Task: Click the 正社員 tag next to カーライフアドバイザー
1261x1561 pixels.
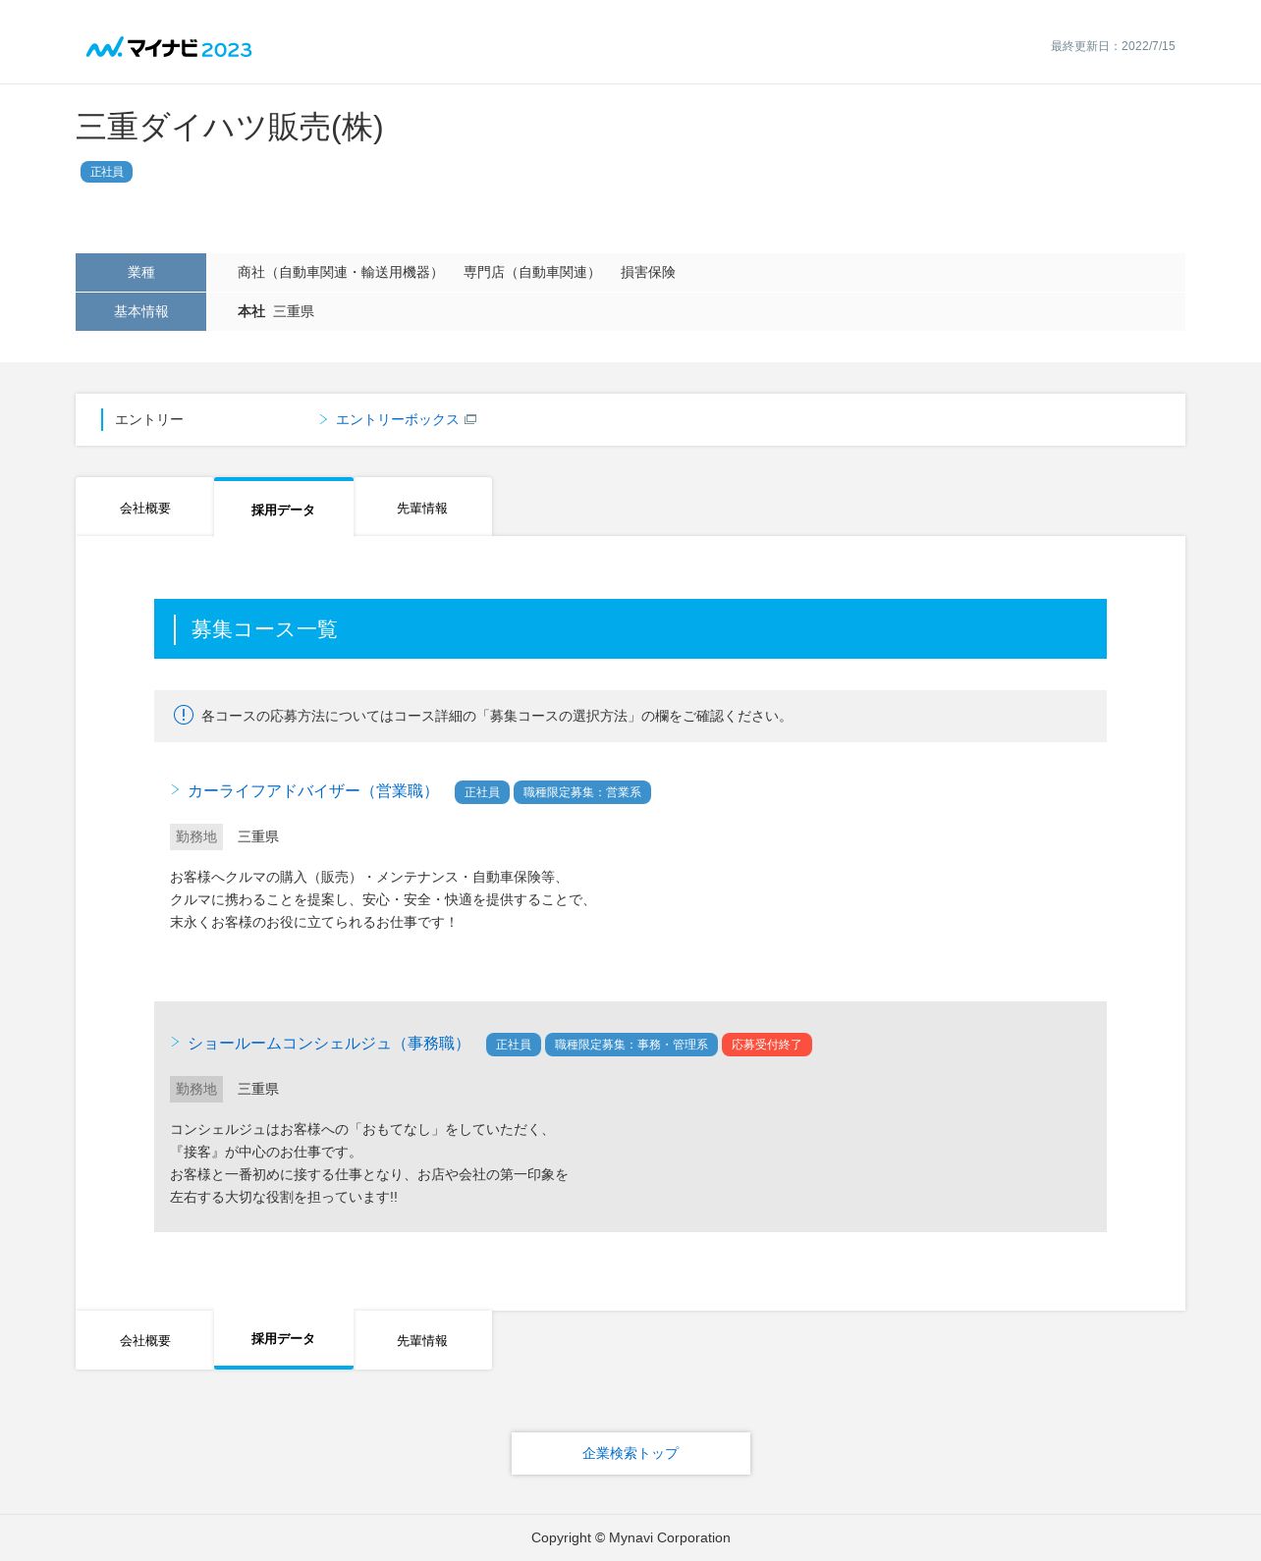Action: point(482,792)
